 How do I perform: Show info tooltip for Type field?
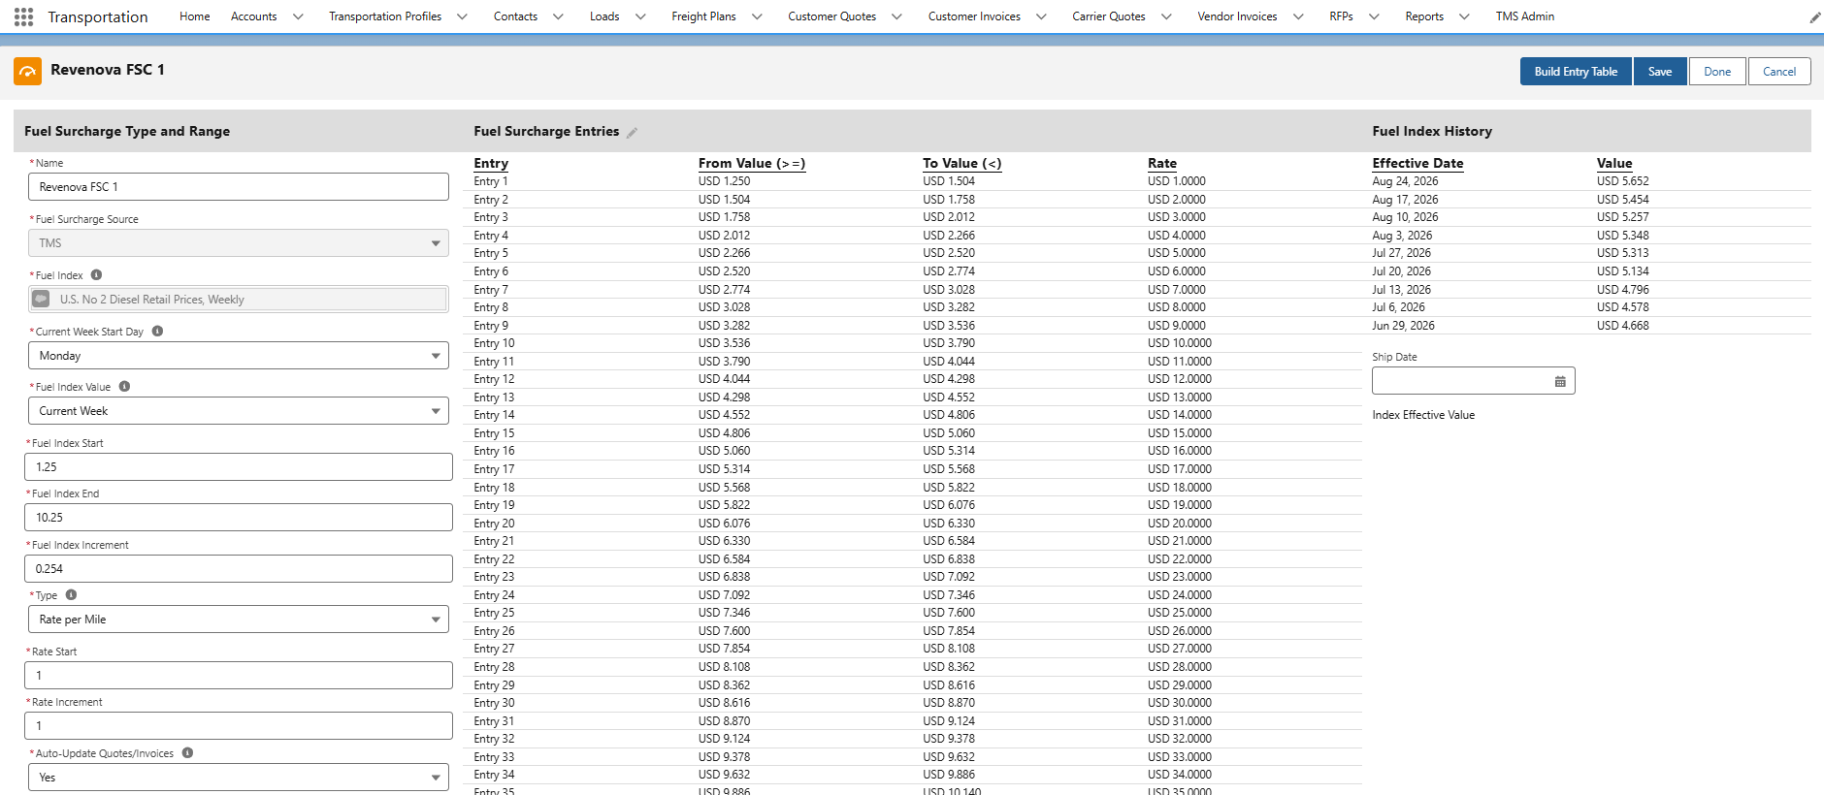(x=71, y=594)
